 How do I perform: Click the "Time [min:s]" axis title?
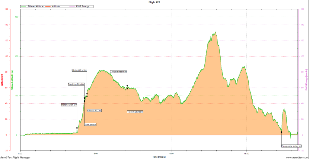(x=160, y=157)
